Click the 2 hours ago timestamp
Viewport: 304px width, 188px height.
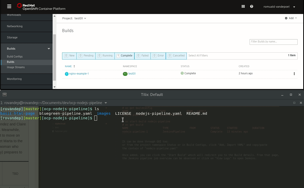tap(246, 74)
